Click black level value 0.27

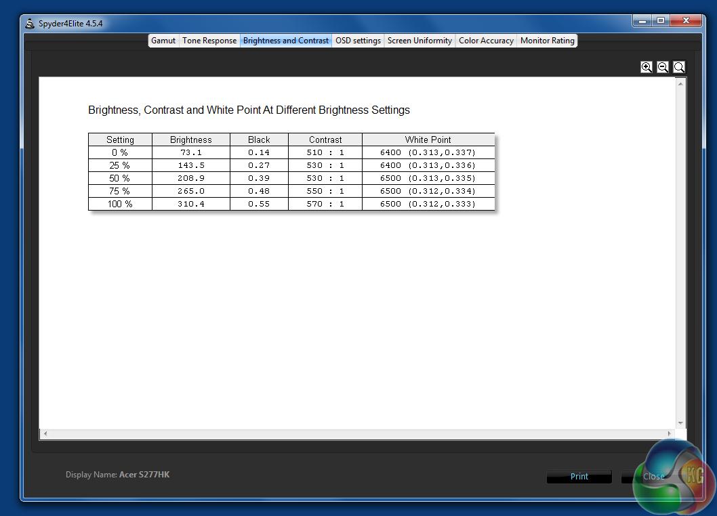coord(259,165)
